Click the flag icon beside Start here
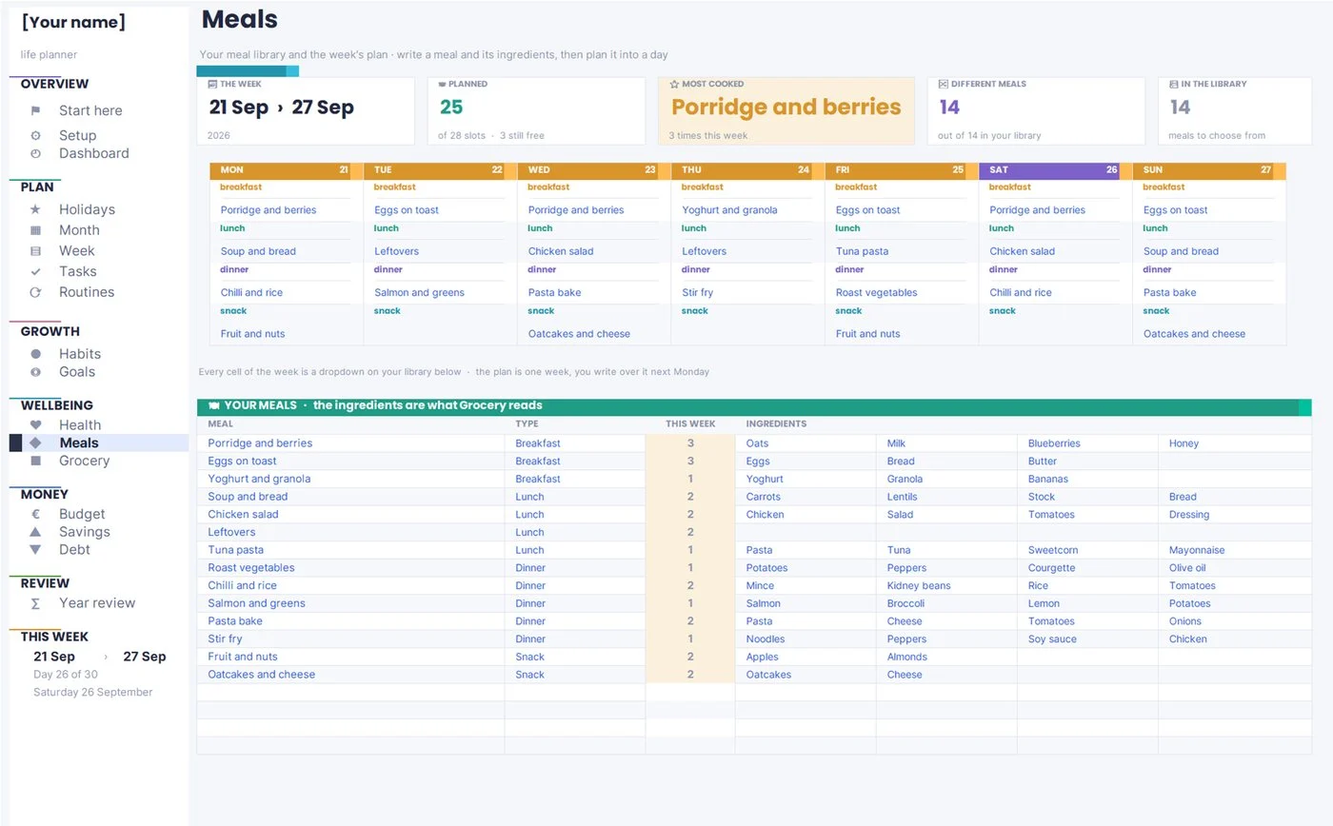The height and width of the screenshot is (826, 1333). click(35, 110)
